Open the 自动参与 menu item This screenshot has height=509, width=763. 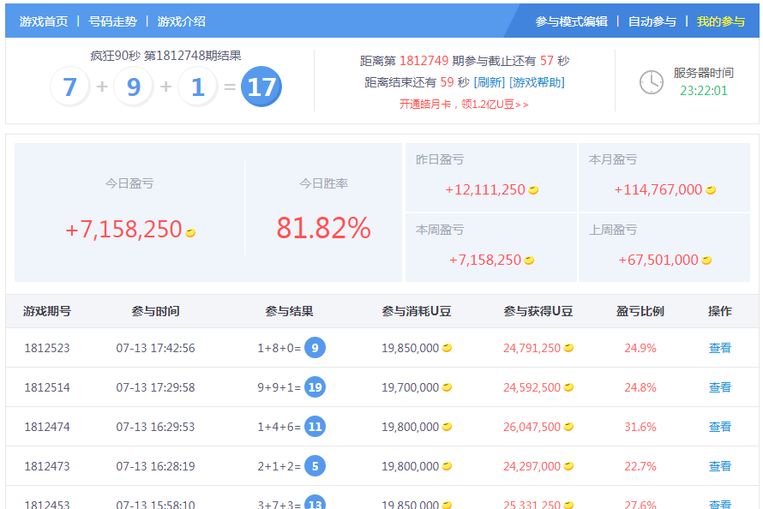(652, 21)
